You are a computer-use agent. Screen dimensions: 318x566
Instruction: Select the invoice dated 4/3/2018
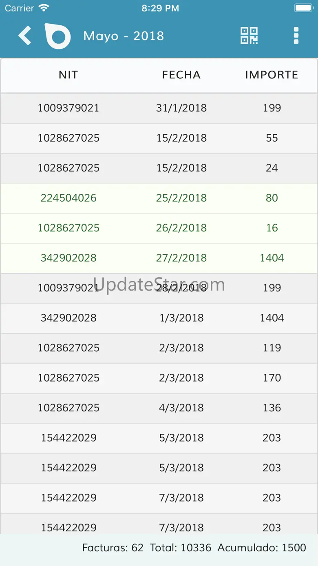pyautogui.click(x=159, y=408)
